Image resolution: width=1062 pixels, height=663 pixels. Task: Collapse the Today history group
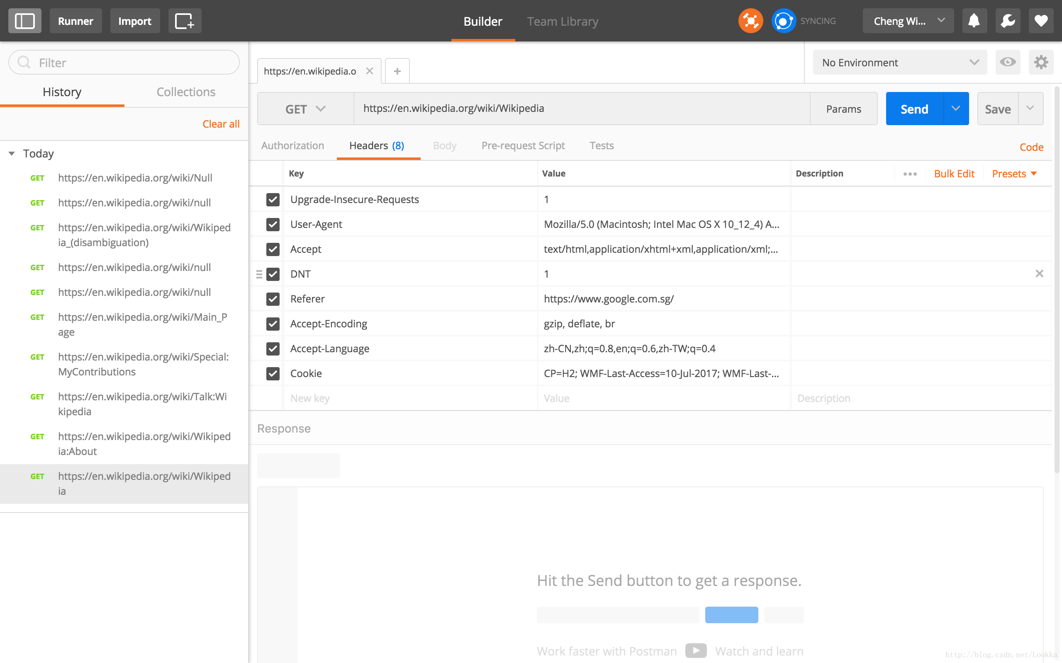[x=12, y=153]
